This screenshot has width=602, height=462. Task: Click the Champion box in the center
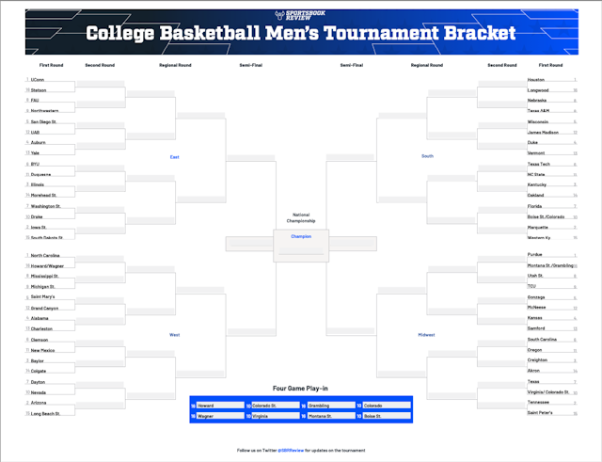pyautogui.click(x=301, y=236)
